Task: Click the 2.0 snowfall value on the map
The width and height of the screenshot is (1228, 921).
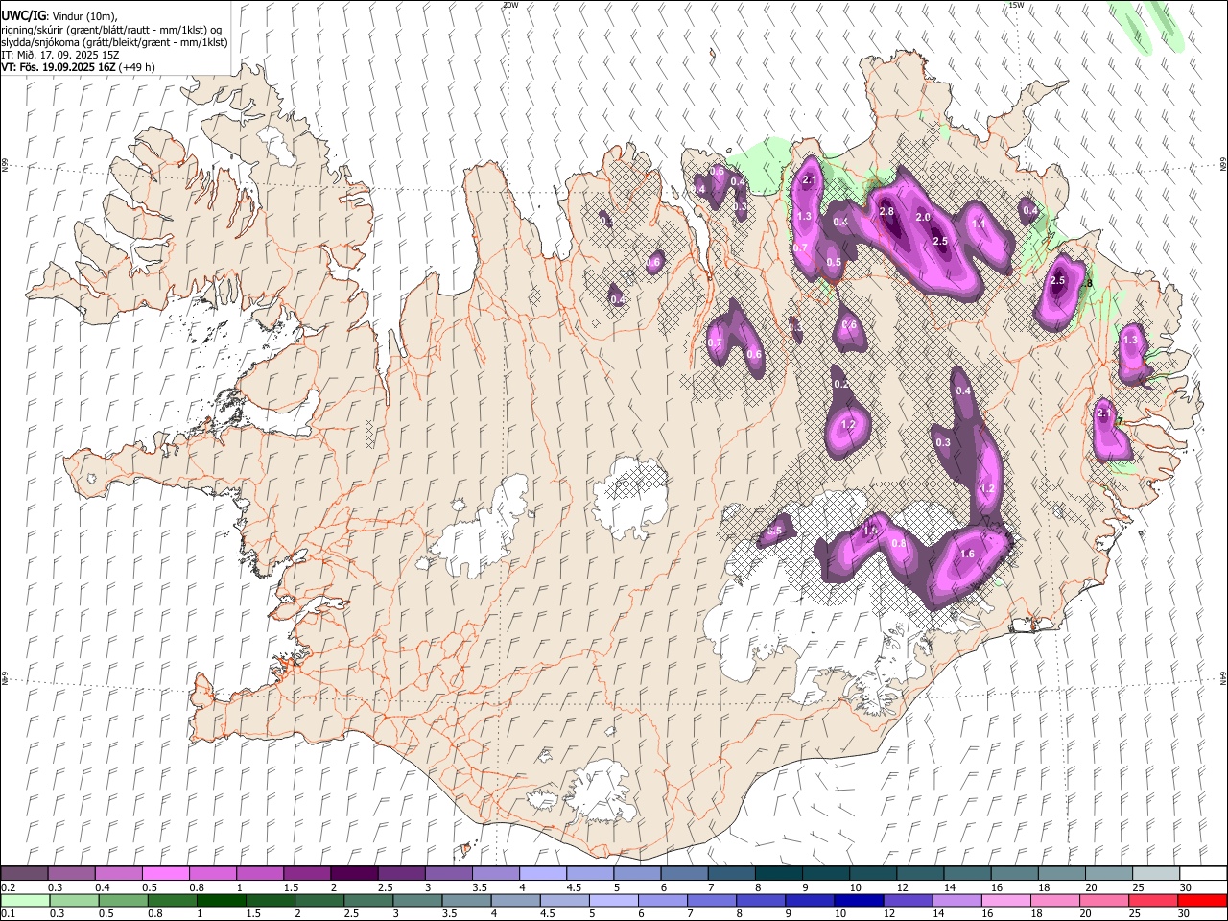Action: [923, 218]
